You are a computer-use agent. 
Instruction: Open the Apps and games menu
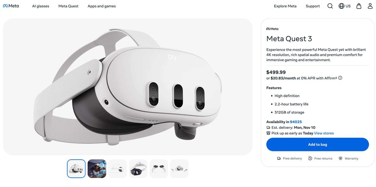pos(102,6)
